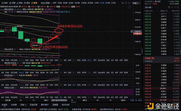Show the third order book view icon
The width and height of the screenshot is (181, 111).
tap(175, 7)
